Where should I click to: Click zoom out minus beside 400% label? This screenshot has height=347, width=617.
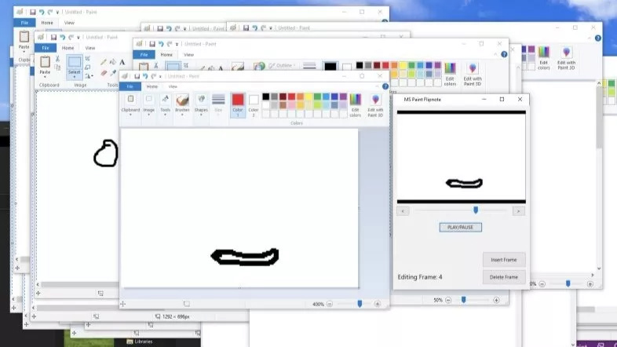(x=330, y=304)
